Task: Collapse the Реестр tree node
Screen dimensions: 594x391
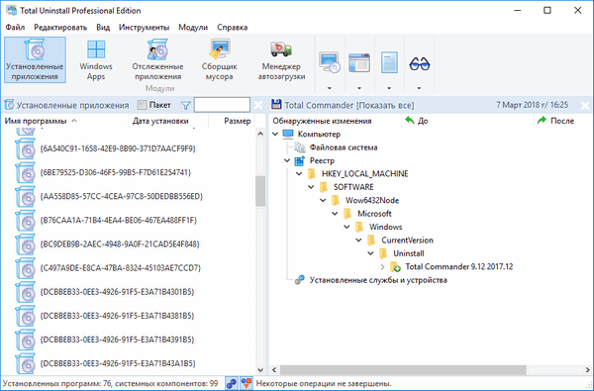Action: 287,160
